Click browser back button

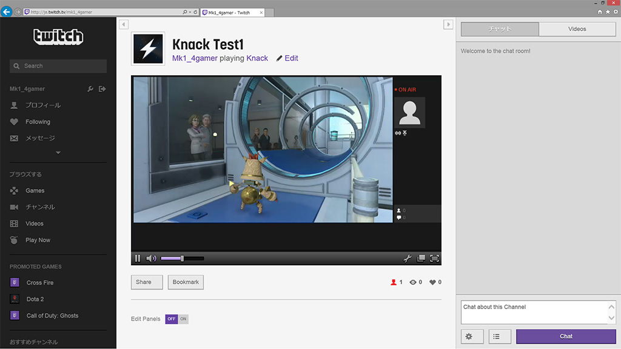click(6, 12)
